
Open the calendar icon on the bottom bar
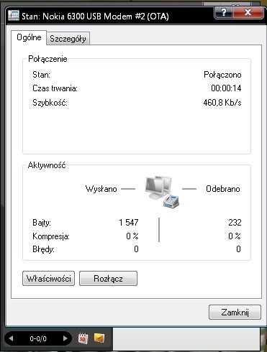[x=83, y=338]
